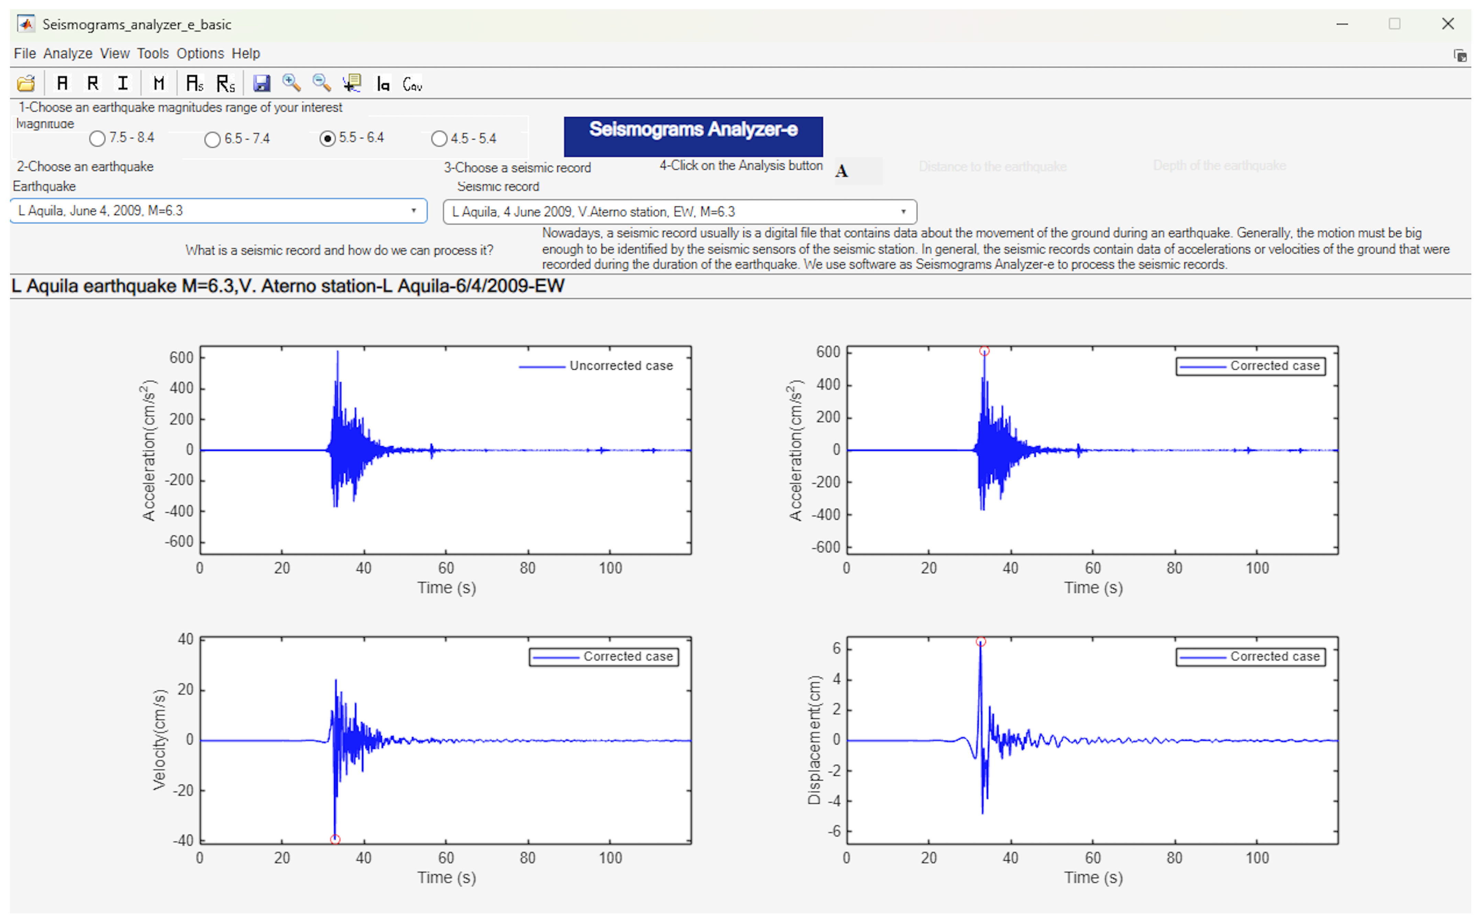Open the View menu
The image size is (1482, 923).
point(114,54)
